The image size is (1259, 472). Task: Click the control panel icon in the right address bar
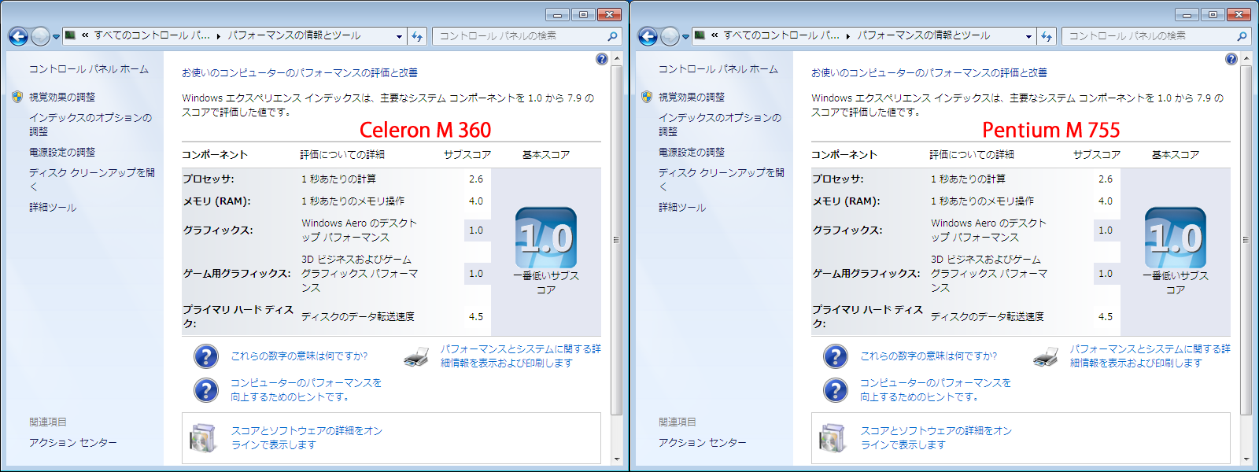(x=700, y=35)
